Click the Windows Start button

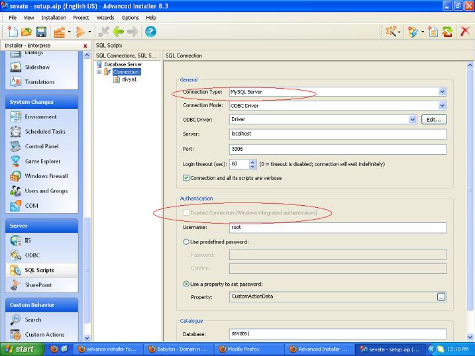coord(20,349)
